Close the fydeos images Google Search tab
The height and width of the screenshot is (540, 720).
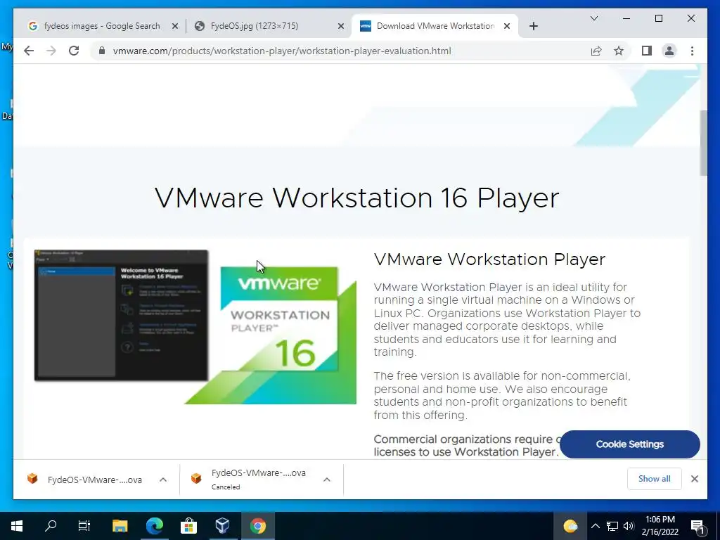175,26
